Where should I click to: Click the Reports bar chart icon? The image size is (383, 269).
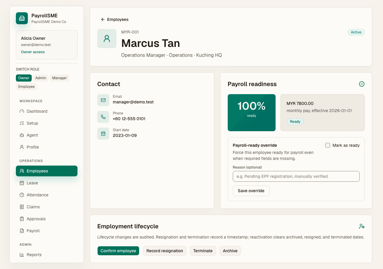[x=22, y=255]
